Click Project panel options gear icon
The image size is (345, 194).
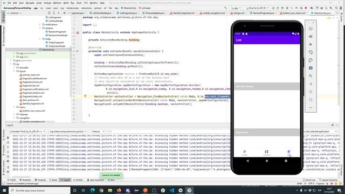64,13
